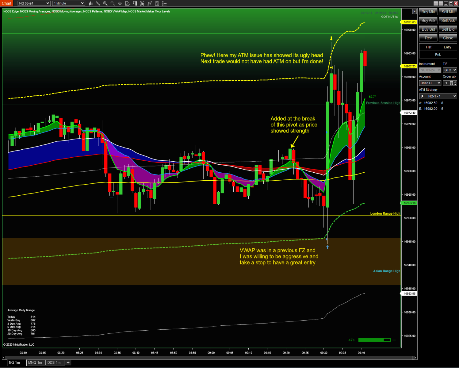Open the bar type chart style icon

pyautogui.click(x=91, y=3)
